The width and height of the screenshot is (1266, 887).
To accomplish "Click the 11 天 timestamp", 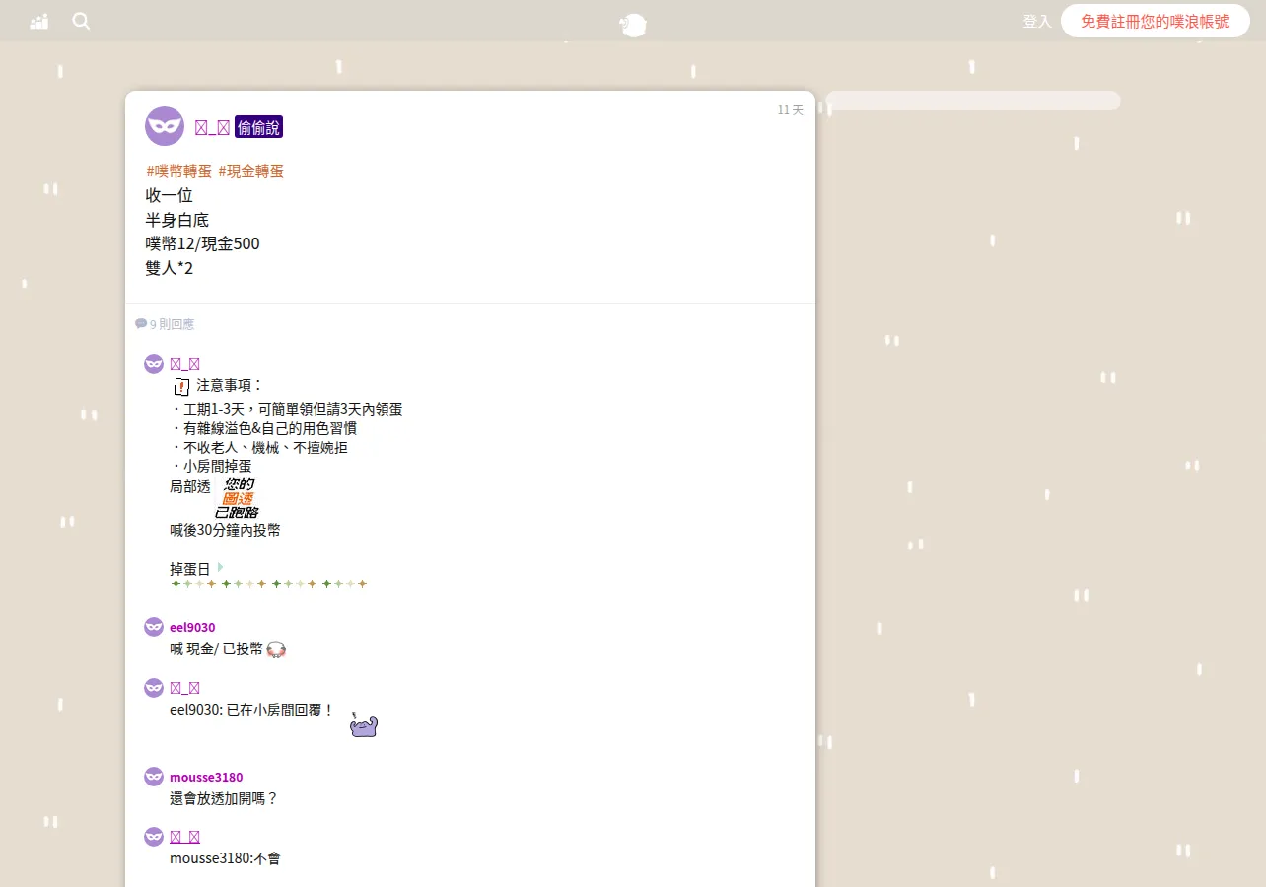I will [x=790, y=110].
